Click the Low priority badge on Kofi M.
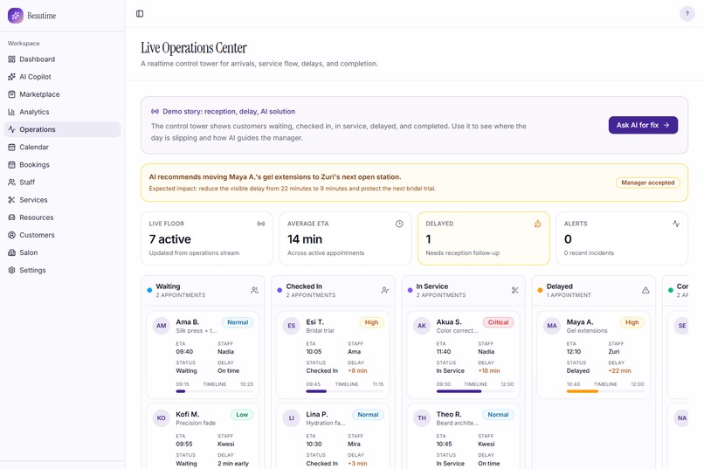 point(242,415)
